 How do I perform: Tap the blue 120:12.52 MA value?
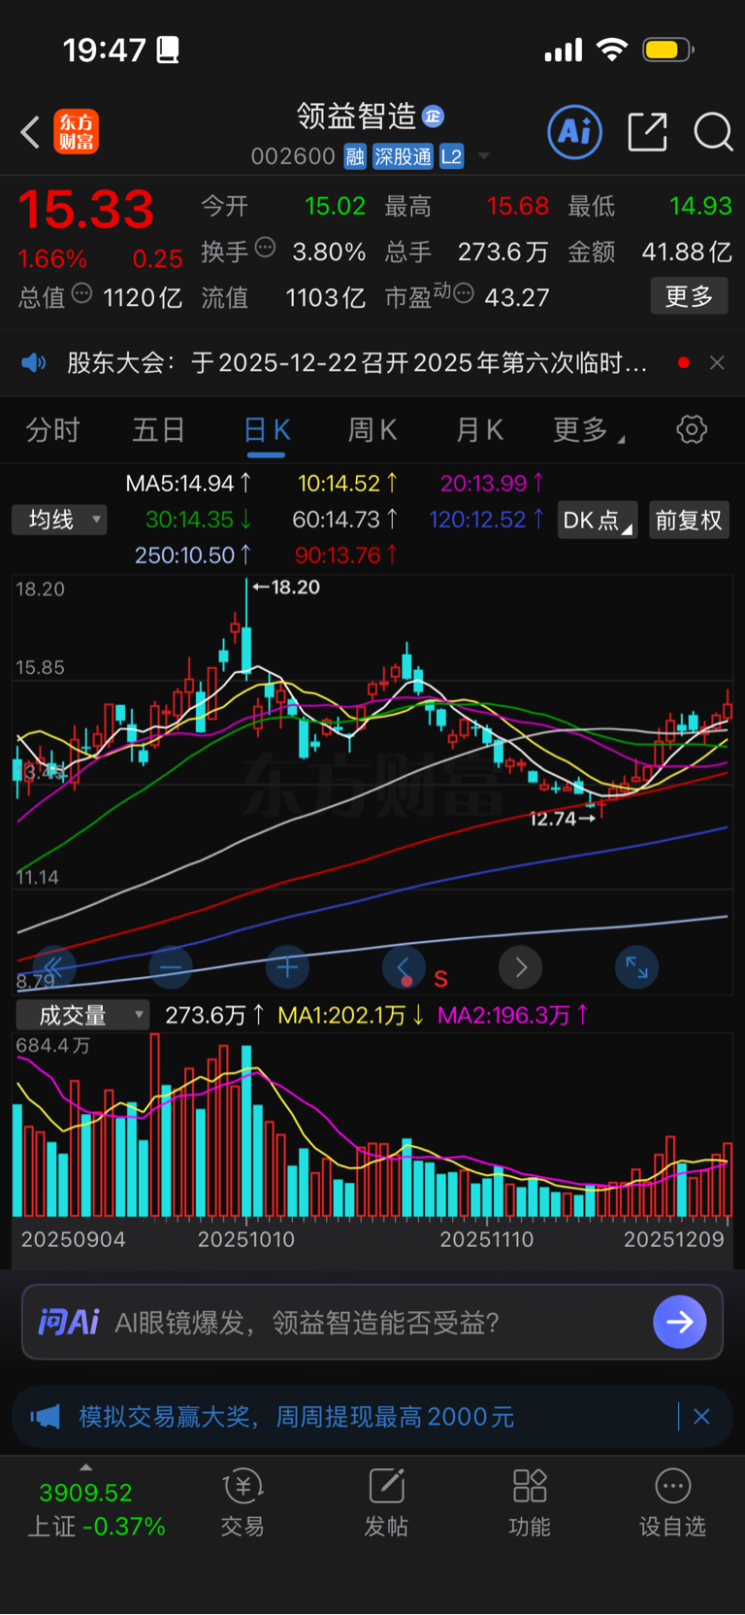pyautogui.click(x=487, y=520)
